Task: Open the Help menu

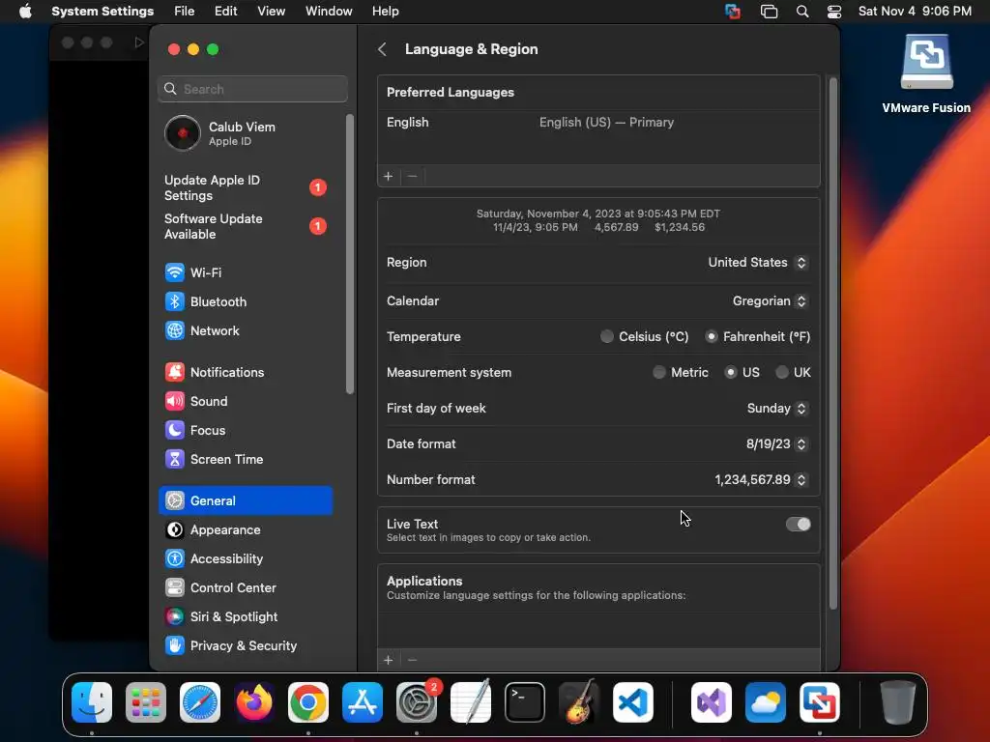Action: click(385, 12)
